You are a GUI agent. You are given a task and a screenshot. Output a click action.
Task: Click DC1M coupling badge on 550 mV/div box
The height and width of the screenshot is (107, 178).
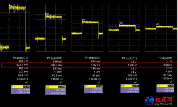click(26, 87)
